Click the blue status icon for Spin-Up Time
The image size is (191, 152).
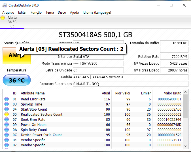coord(7,104)
